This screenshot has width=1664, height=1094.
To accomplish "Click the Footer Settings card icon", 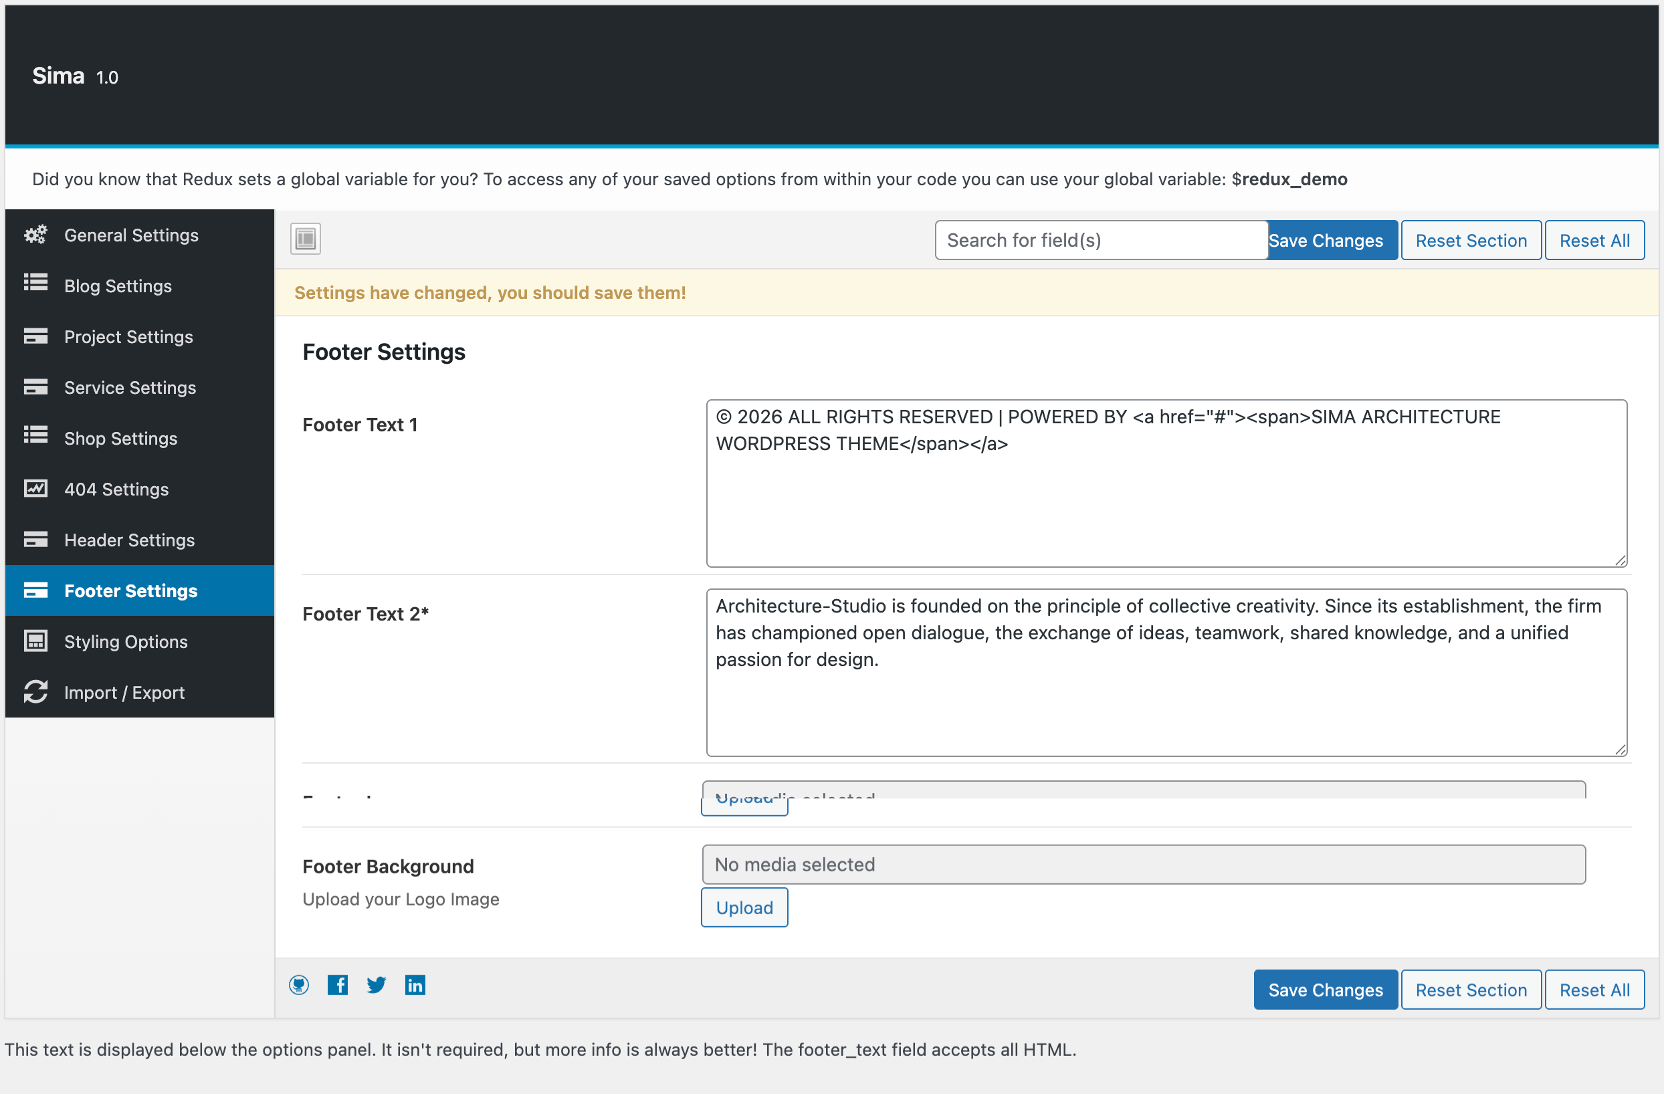I will click(x=35, y=590).
